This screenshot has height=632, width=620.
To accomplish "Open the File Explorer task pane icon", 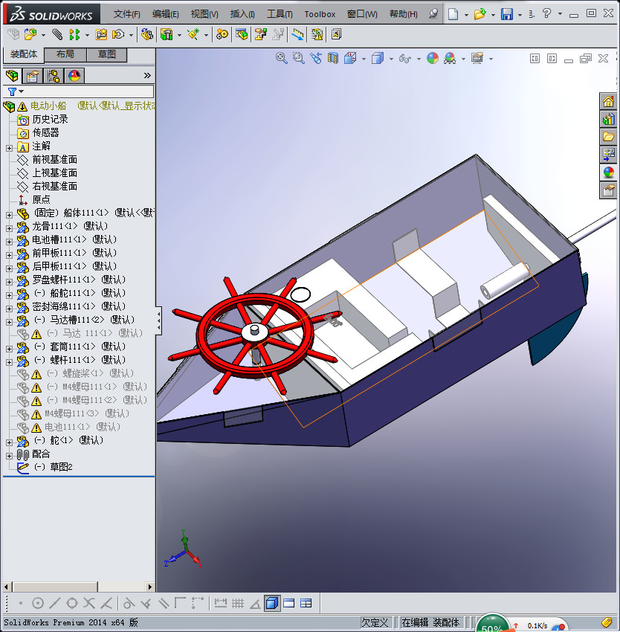I will (608, 137).
